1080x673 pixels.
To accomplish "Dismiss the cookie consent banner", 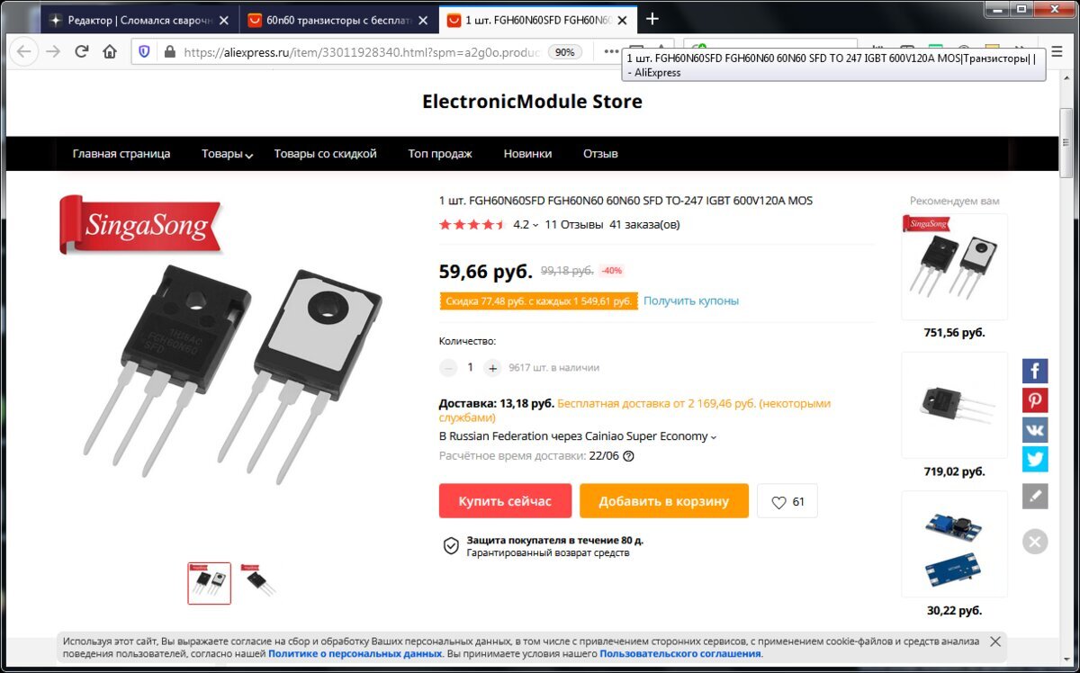I will tap(994, 642).
